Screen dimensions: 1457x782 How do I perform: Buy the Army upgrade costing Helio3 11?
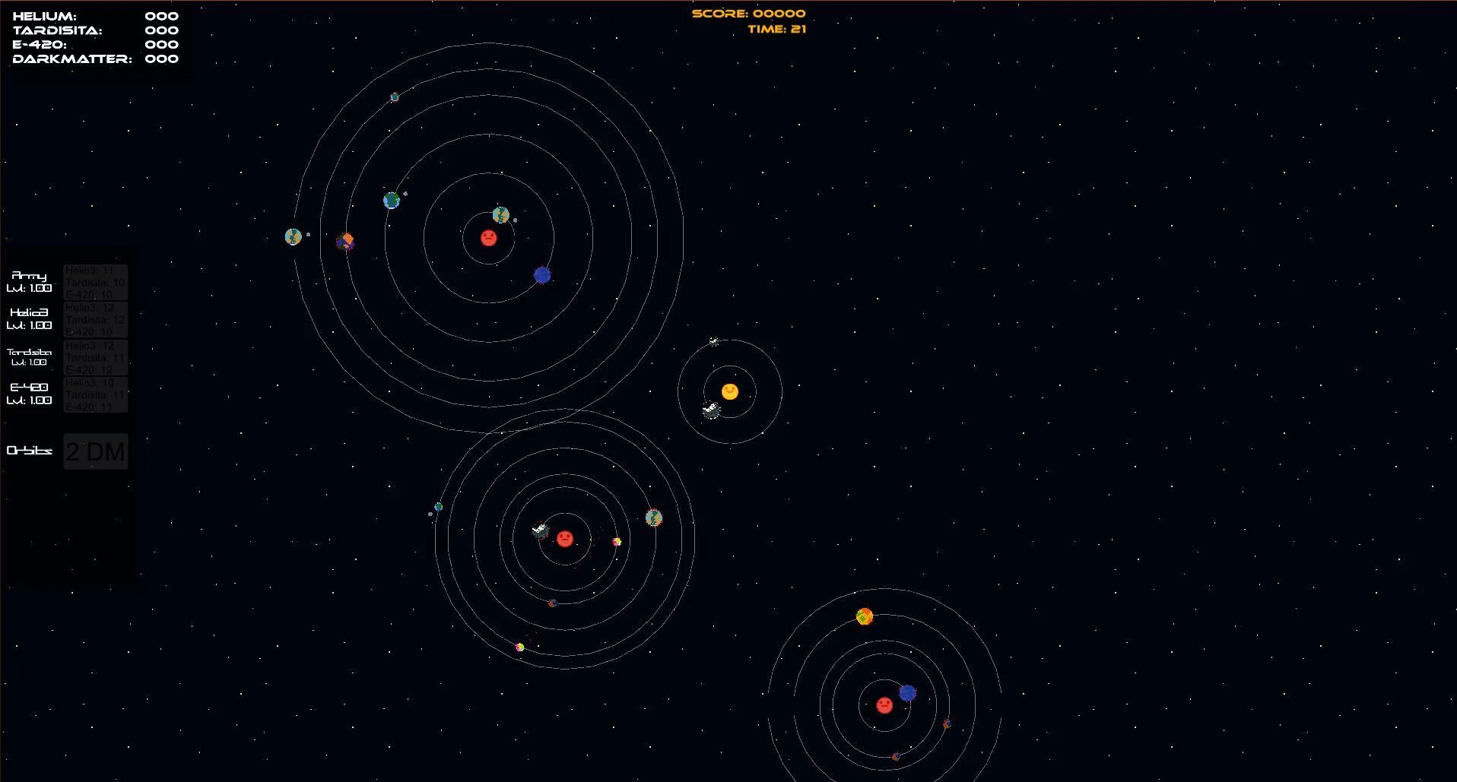click(x=96, y=283)
